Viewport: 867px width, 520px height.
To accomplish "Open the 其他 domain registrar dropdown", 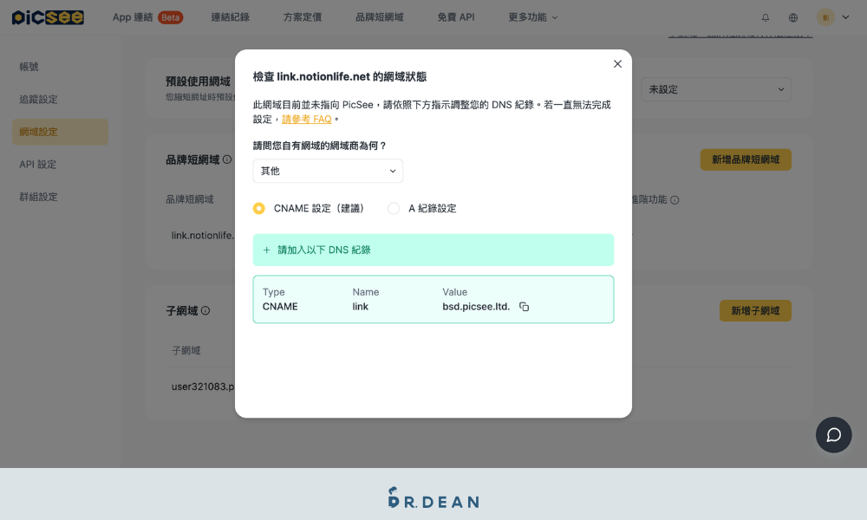I will (x=328, y=172).
